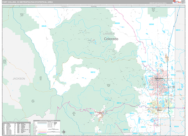Click the Colorado state label
Viewport: 188px width, 136px height.
point(111,39)
